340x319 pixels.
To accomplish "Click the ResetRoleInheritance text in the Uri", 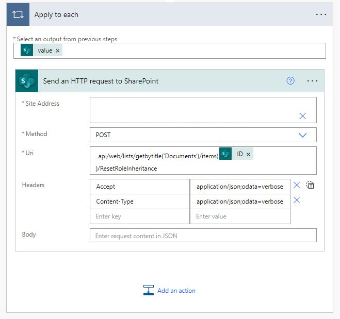I will click(x=128, y=169).
